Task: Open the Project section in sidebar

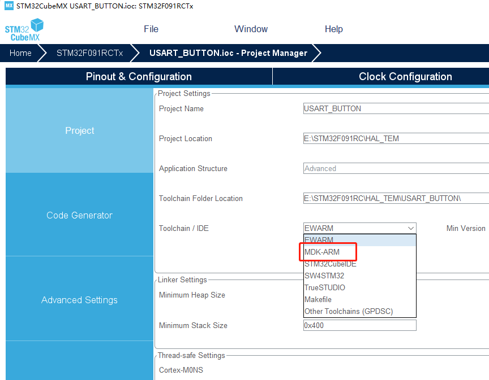Action: (x=80, y=130)
